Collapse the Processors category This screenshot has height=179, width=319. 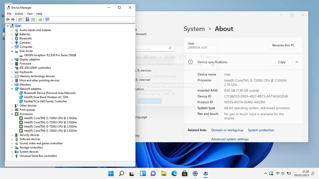tap(12, 114)
